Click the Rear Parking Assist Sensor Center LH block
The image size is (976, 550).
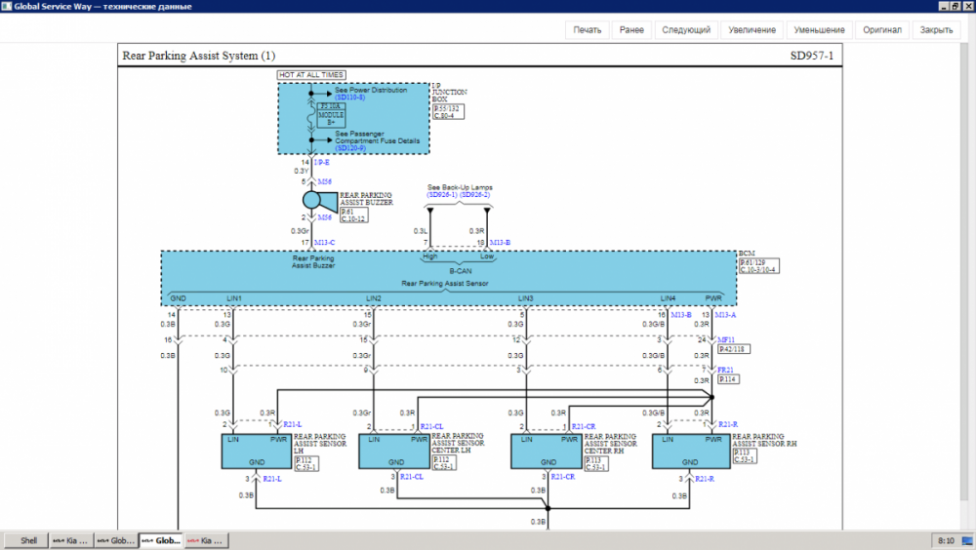(395, 452)
